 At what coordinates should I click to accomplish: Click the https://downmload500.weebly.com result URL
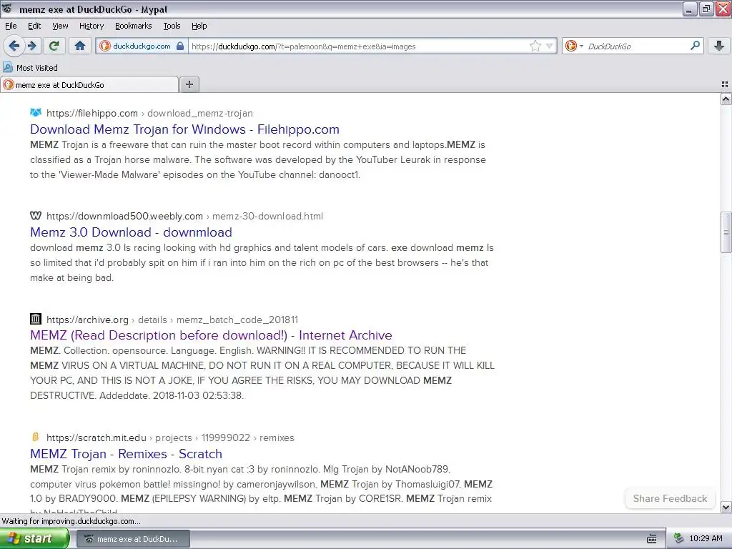pos(124,216)
